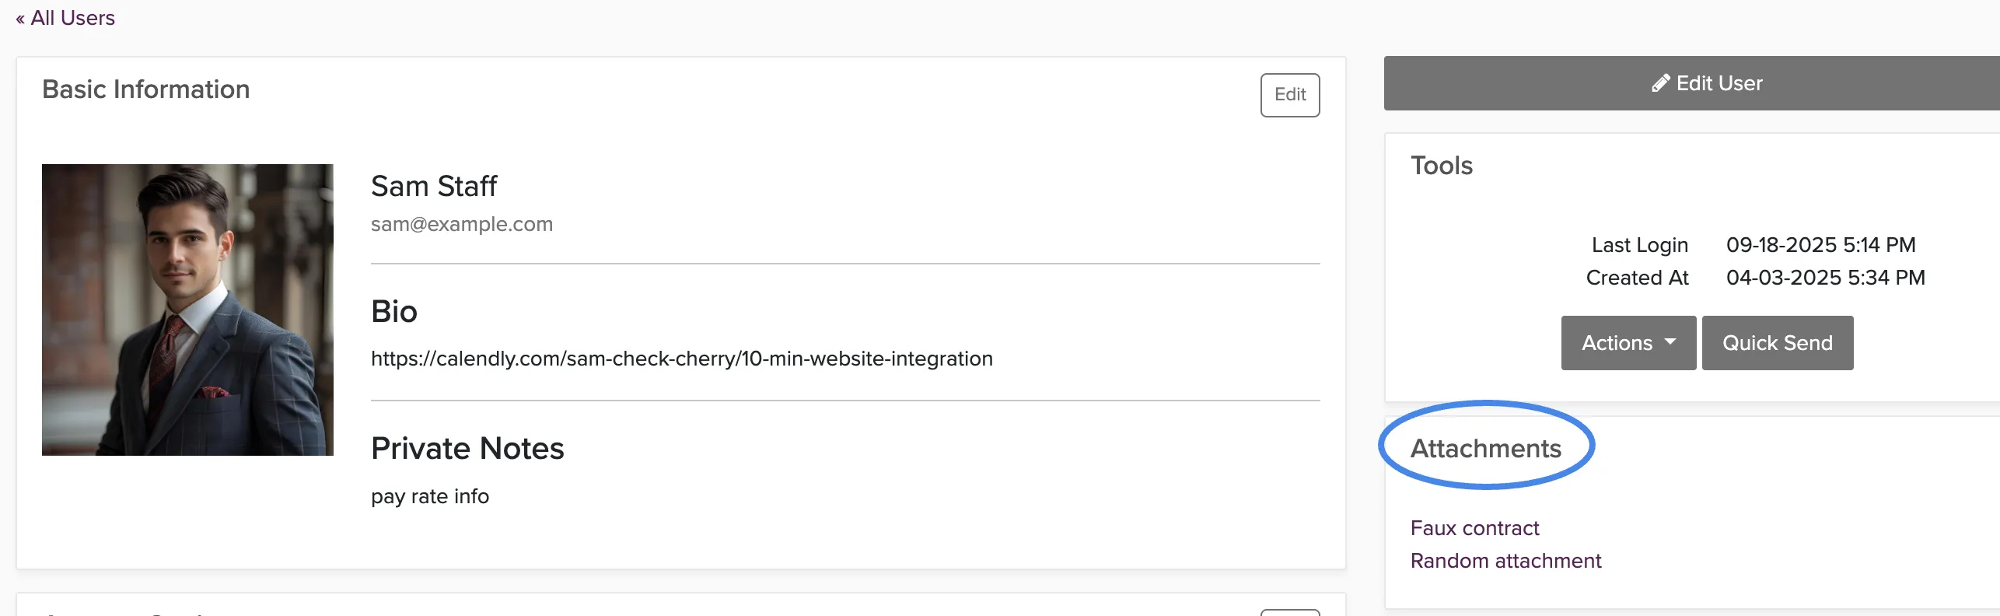Click the Created At timestamp
The height and width of the screenshot is (616, 2000).
coord(1825,278)
